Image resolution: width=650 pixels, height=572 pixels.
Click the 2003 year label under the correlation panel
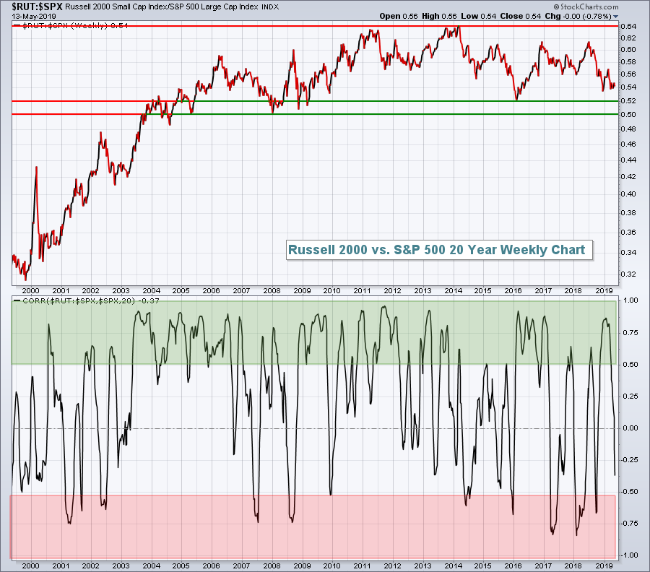[x=121, y=565]
